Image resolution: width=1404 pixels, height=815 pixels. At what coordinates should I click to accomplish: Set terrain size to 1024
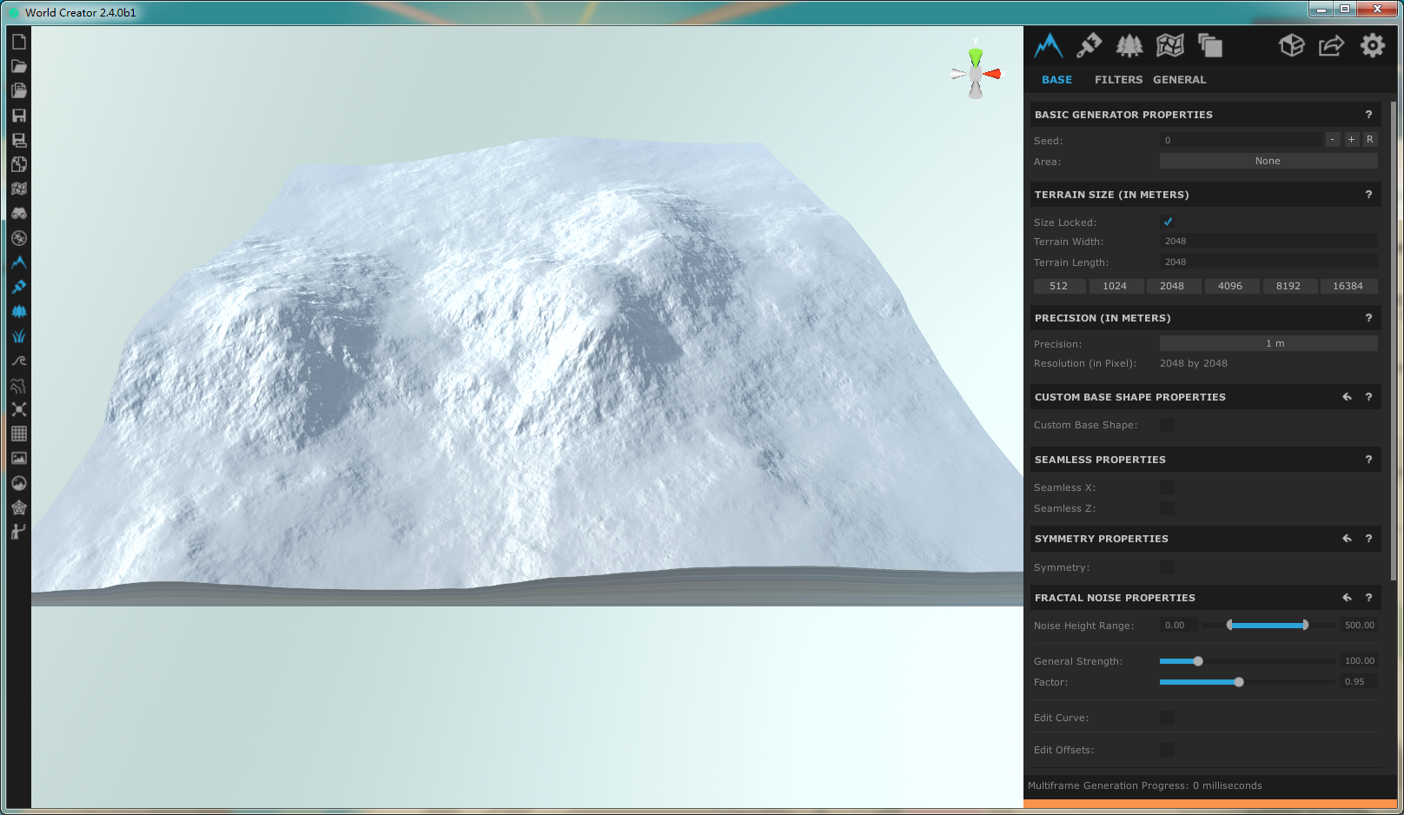[x=1115, y=286]
